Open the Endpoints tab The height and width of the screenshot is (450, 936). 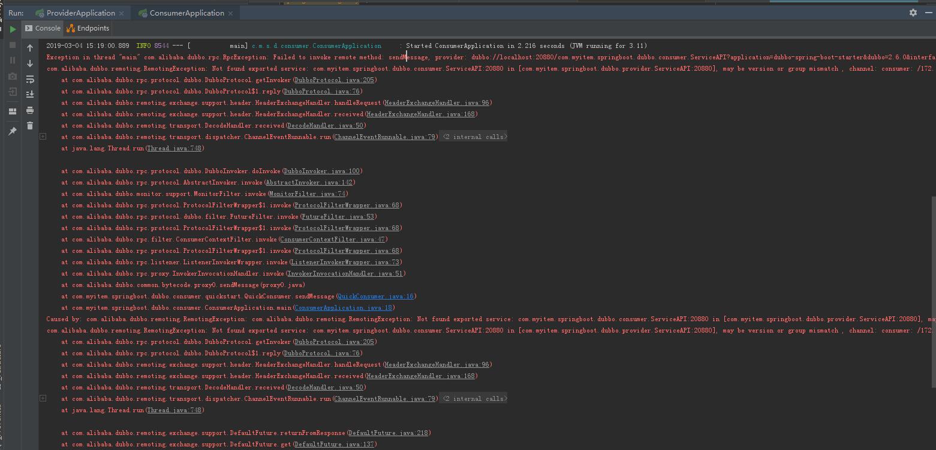click(88, 28)
